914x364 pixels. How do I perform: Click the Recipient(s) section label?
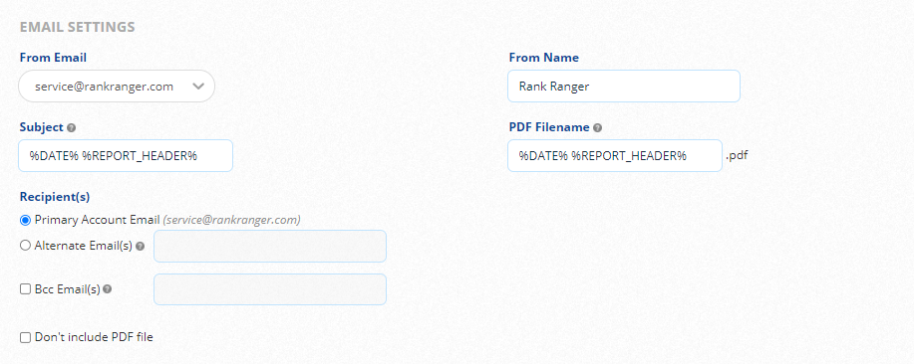55,197
